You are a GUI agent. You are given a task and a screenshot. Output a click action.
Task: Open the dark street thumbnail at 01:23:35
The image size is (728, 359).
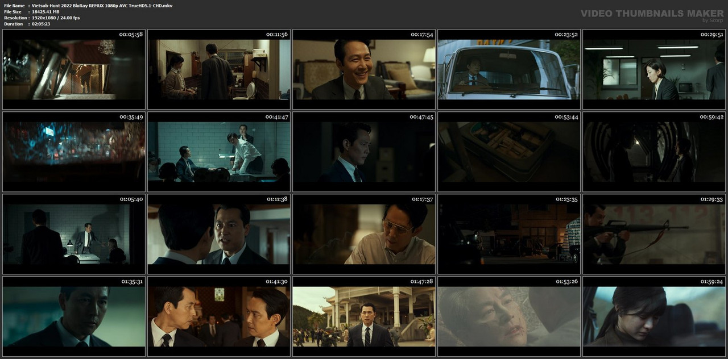pyautogui.click(x=509, y=234)
